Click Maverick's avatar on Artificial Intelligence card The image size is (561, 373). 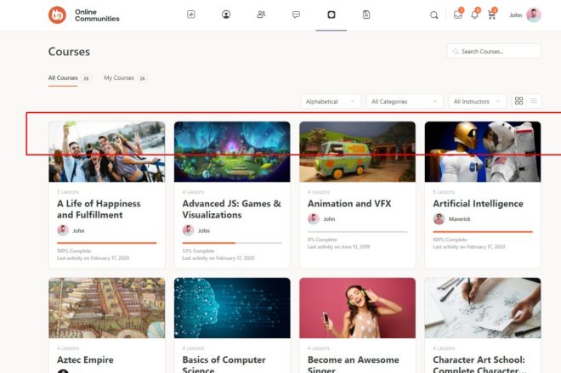pyautogui.click(x=439, y=219)
